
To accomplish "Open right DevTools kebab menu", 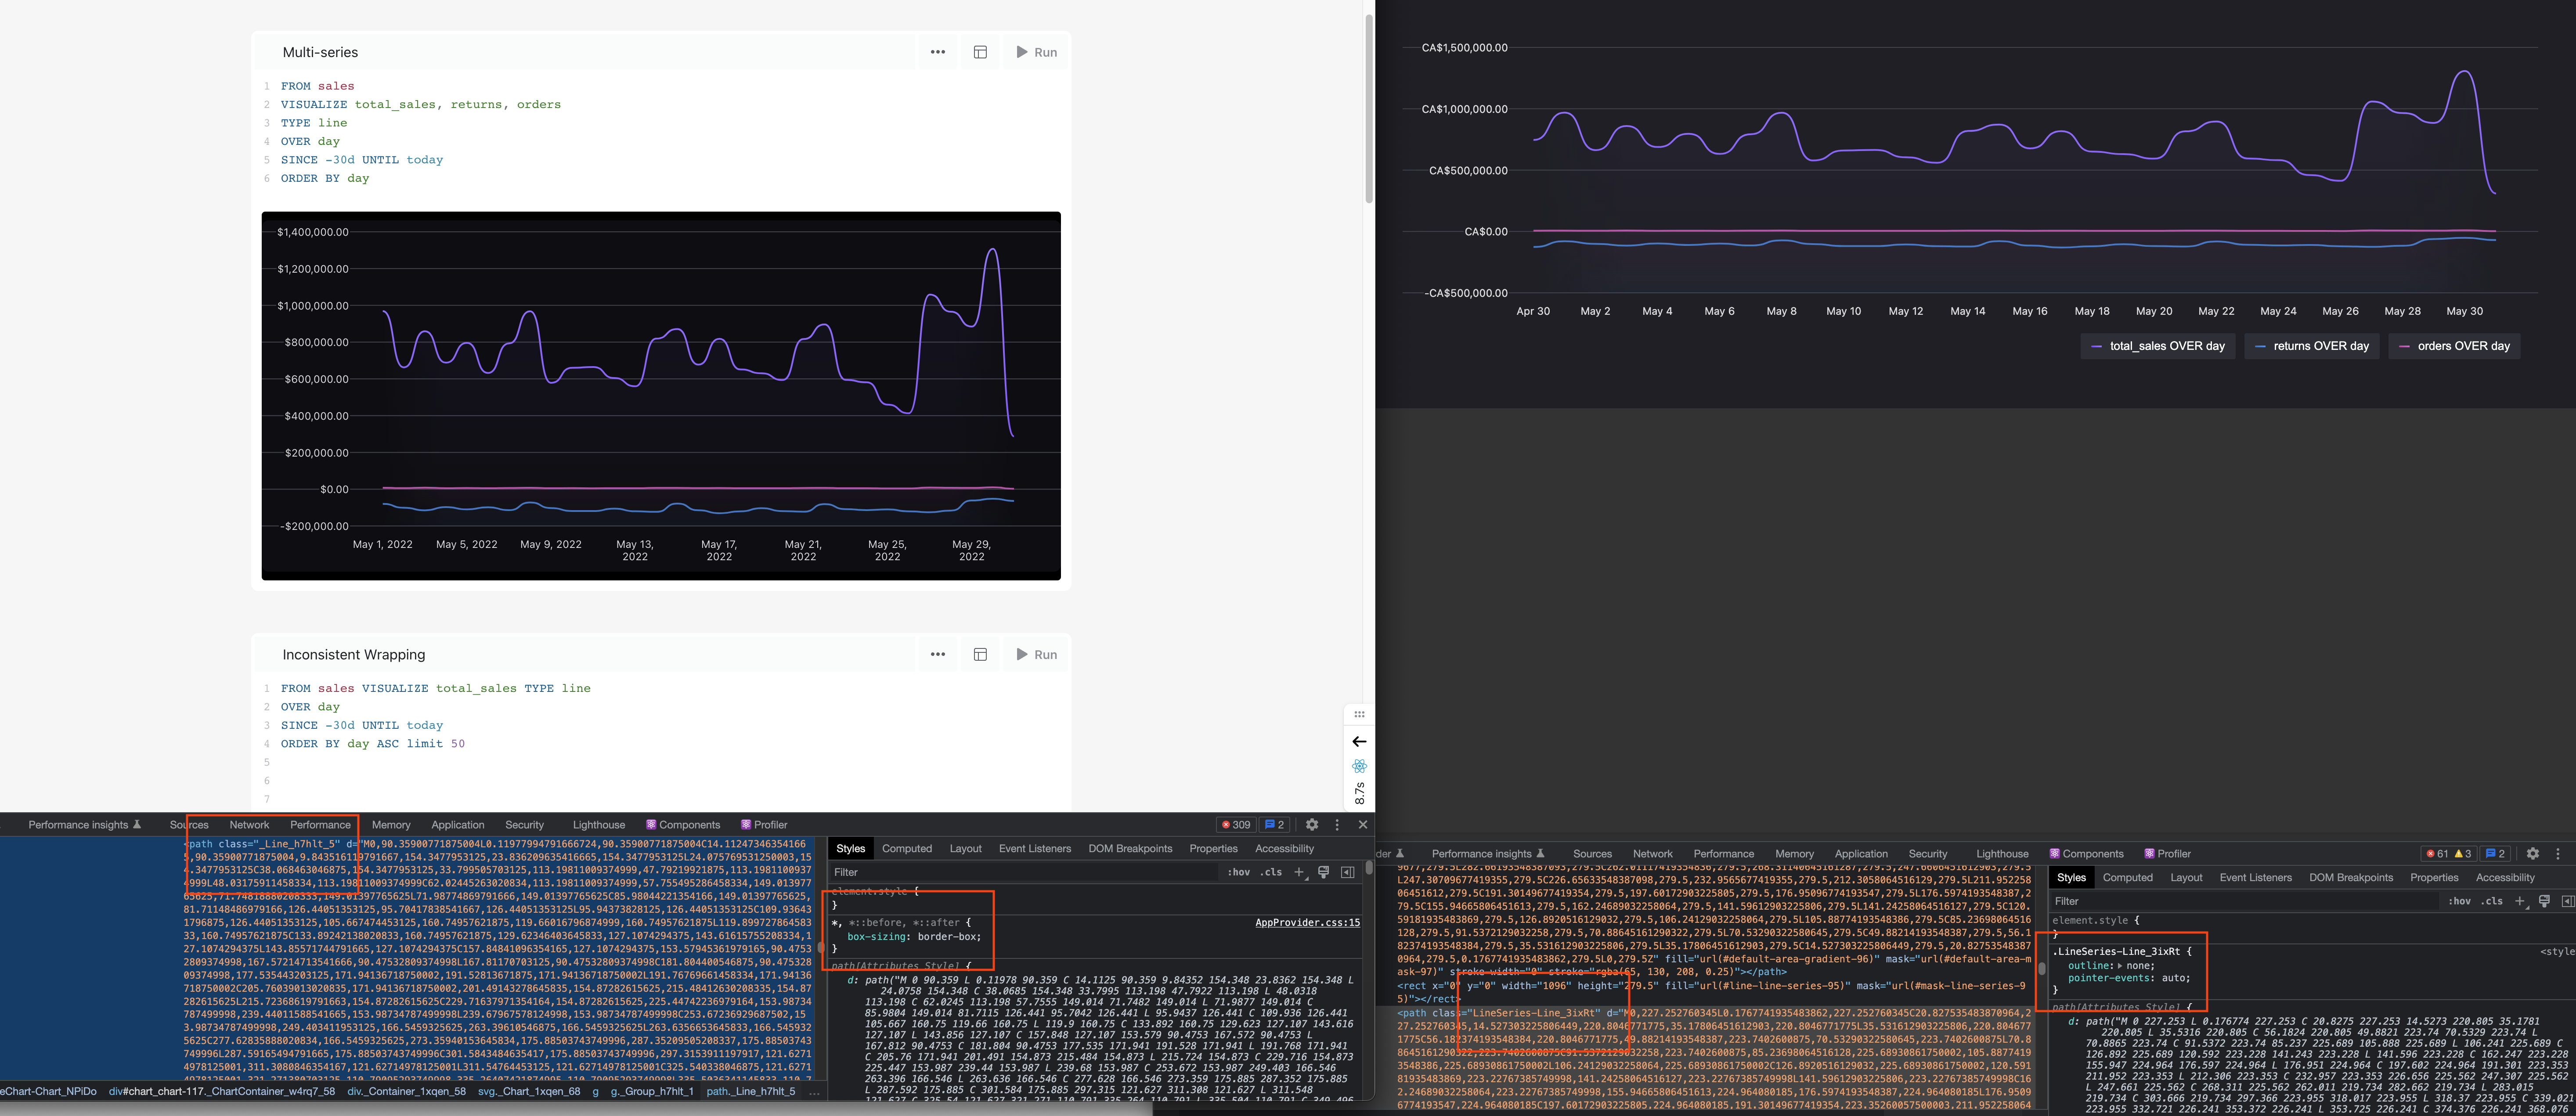I will (x=2558, y=853).
